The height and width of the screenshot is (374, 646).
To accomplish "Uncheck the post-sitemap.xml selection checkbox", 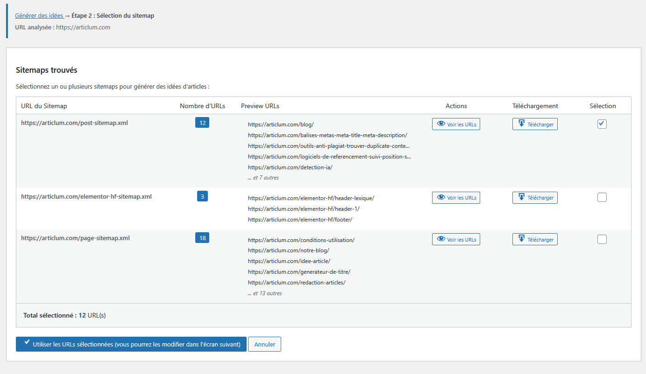I will point(602,124).
